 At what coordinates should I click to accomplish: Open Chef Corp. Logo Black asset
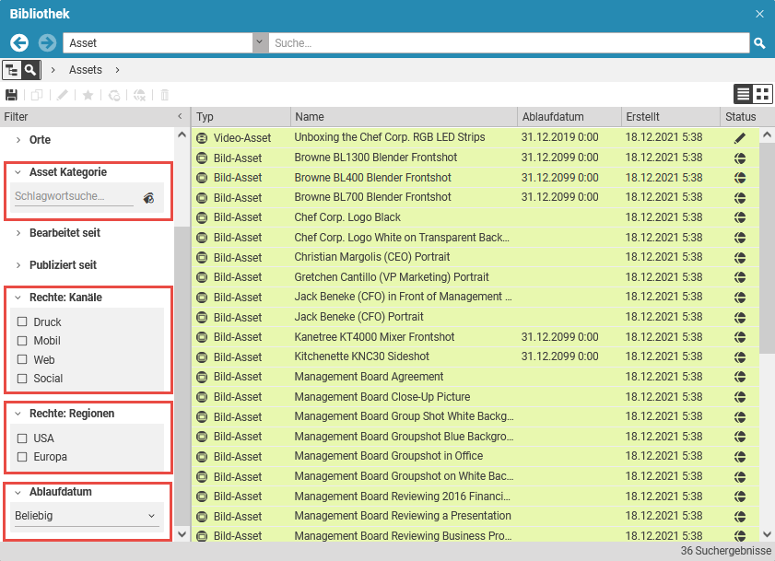click(347, 217)
